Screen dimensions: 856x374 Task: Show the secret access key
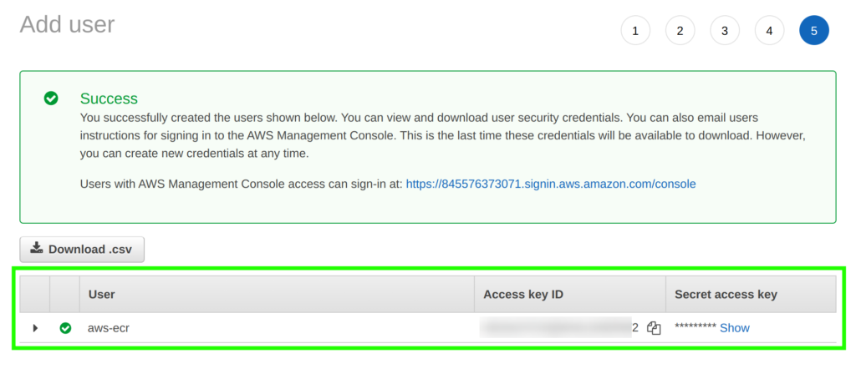tap(735, 328)
